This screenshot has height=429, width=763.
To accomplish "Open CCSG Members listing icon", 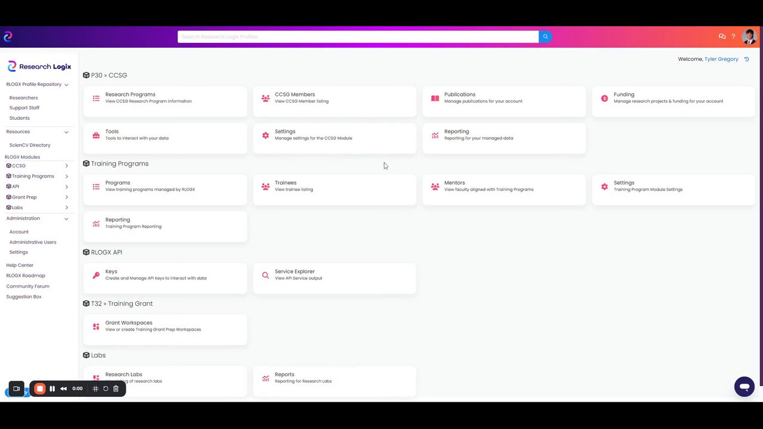I will click(265, 98).
